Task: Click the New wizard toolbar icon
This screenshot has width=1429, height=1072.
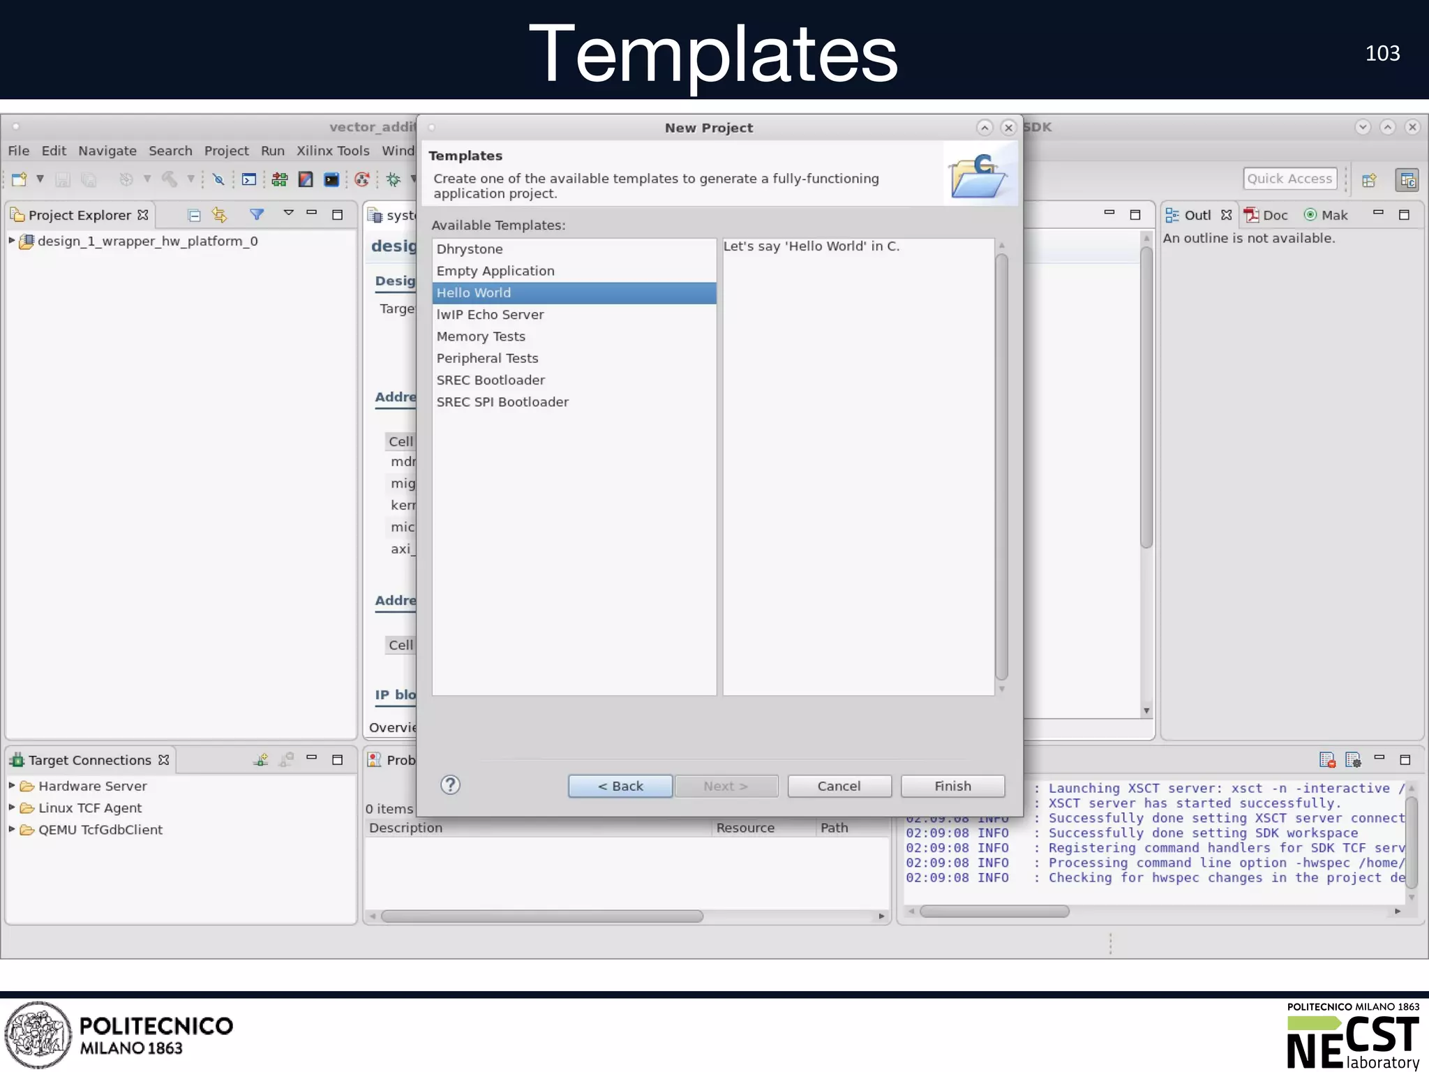Action: pyautogui.click(x=19, y=179)
